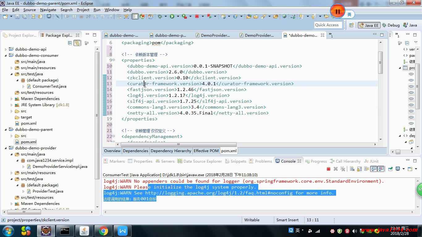Toggle show console when standard out changes
422x237 pixels.
click(374, 169)
